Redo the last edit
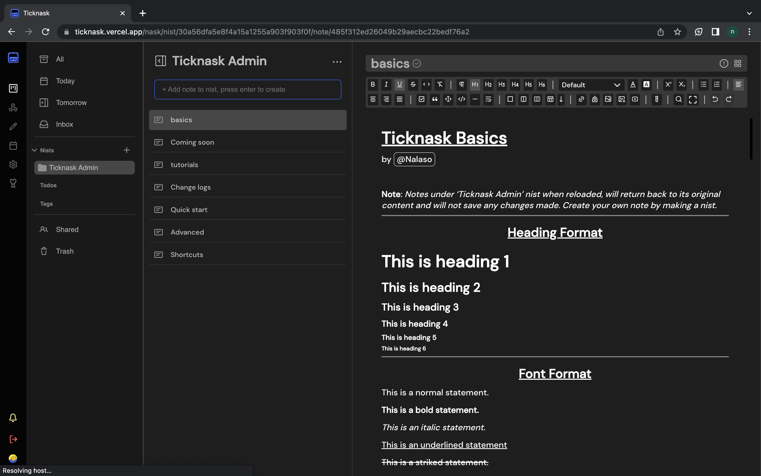 coord(728,99)
